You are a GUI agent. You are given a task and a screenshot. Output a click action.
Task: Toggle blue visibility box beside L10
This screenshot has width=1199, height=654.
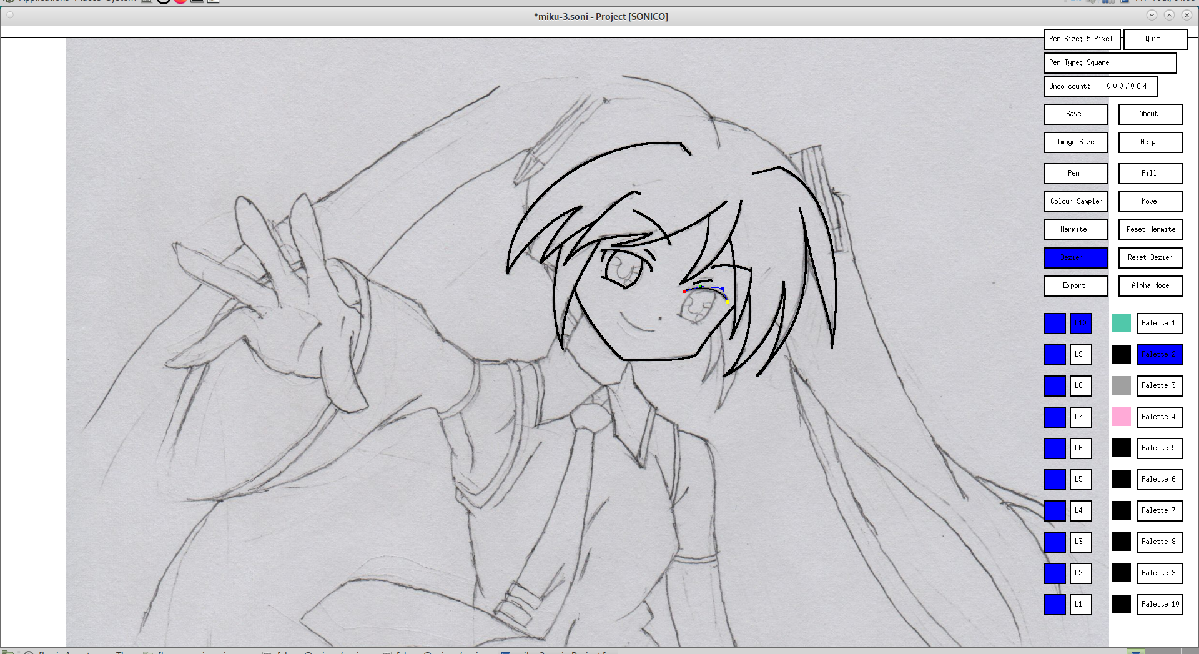[1055, 323]
